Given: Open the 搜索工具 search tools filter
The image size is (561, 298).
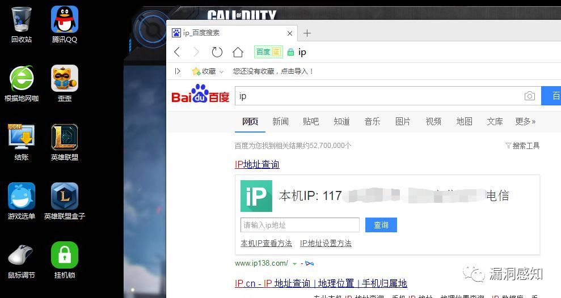Looking at the screenshot, I should click(522, 146).
